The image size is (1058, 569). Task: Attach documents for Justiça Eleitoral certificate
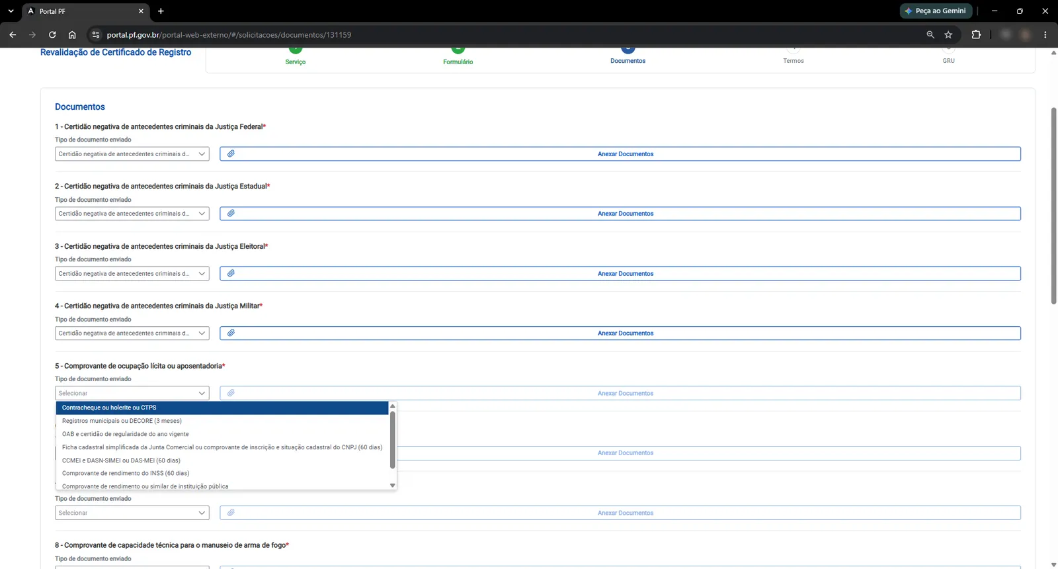point(620,273)
